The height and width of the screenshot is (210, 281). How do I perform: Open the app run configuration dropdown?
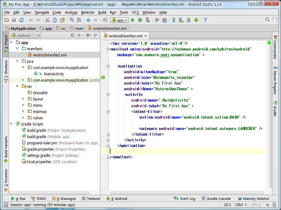[119, 20]
